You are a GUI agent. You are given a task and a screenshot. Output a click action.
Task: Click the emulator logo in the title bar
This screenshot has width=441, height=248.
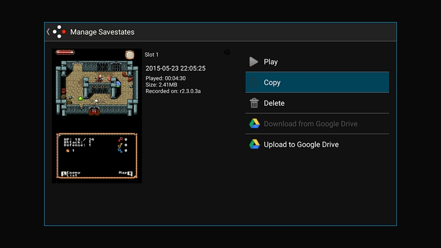[60, 32]
